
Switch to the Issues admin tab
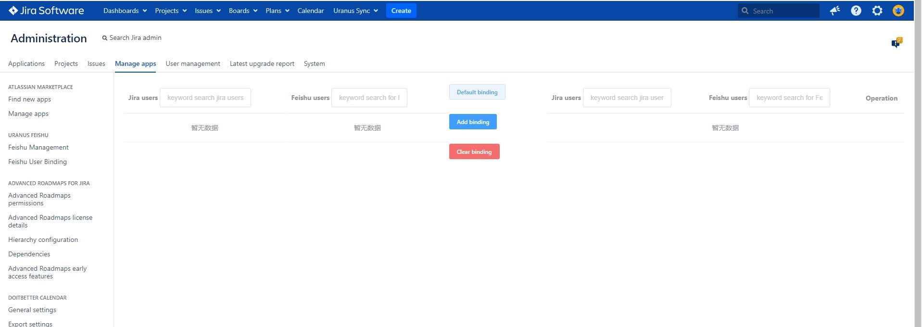[x=96, y=63]
